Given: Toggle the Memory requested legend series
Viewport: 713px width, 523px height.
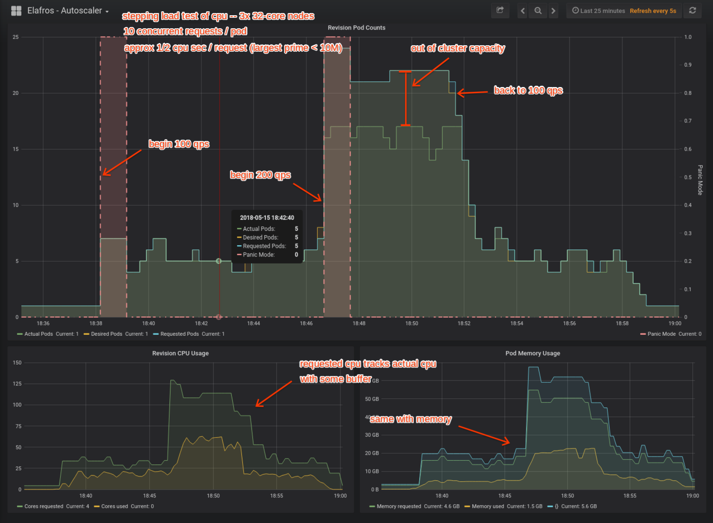Looking at the screenshot, I should (399, 506).
